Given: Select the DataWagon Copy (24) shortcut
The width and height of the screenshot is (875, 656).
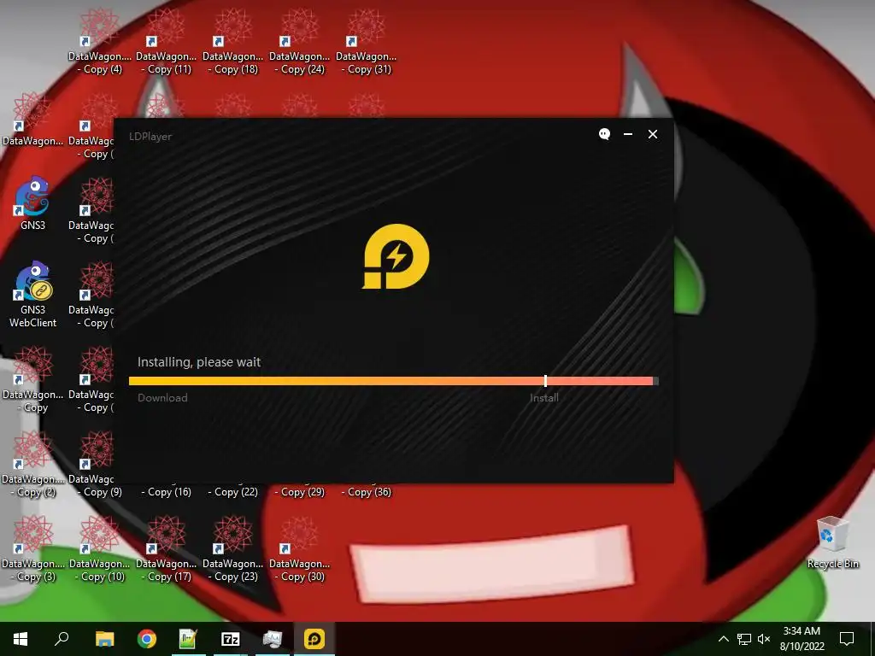Looking at the screenshot, I should 300,41.
